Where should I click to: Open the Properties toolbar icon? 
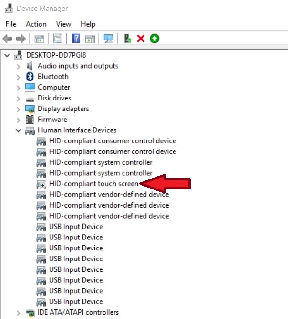(x=58, y=39)
